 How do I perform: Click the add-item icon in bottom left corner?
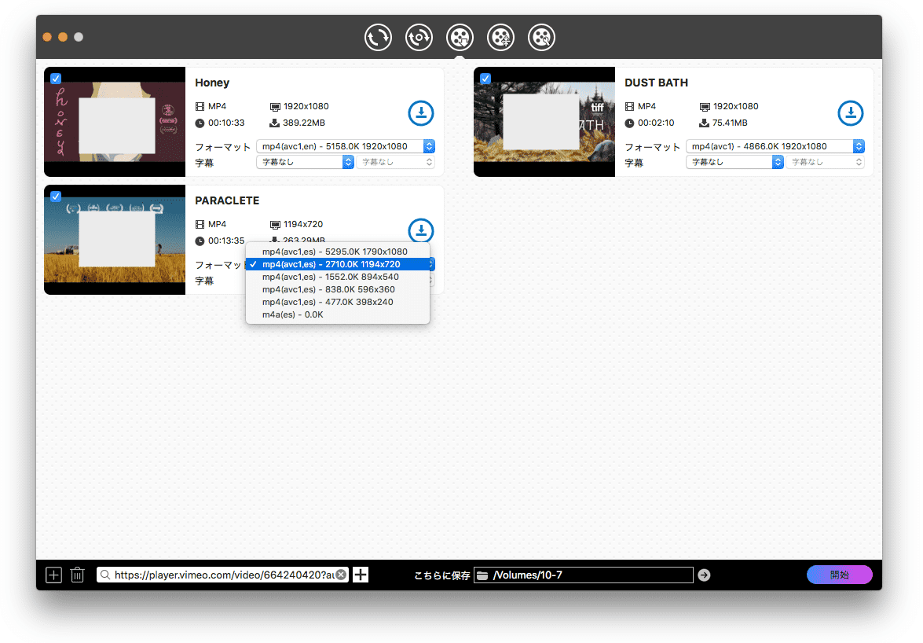click(53, 575)
